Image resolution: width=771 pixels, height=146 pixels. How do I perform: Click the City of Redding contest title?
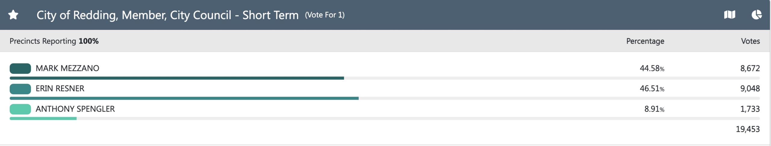pos(167,15)
